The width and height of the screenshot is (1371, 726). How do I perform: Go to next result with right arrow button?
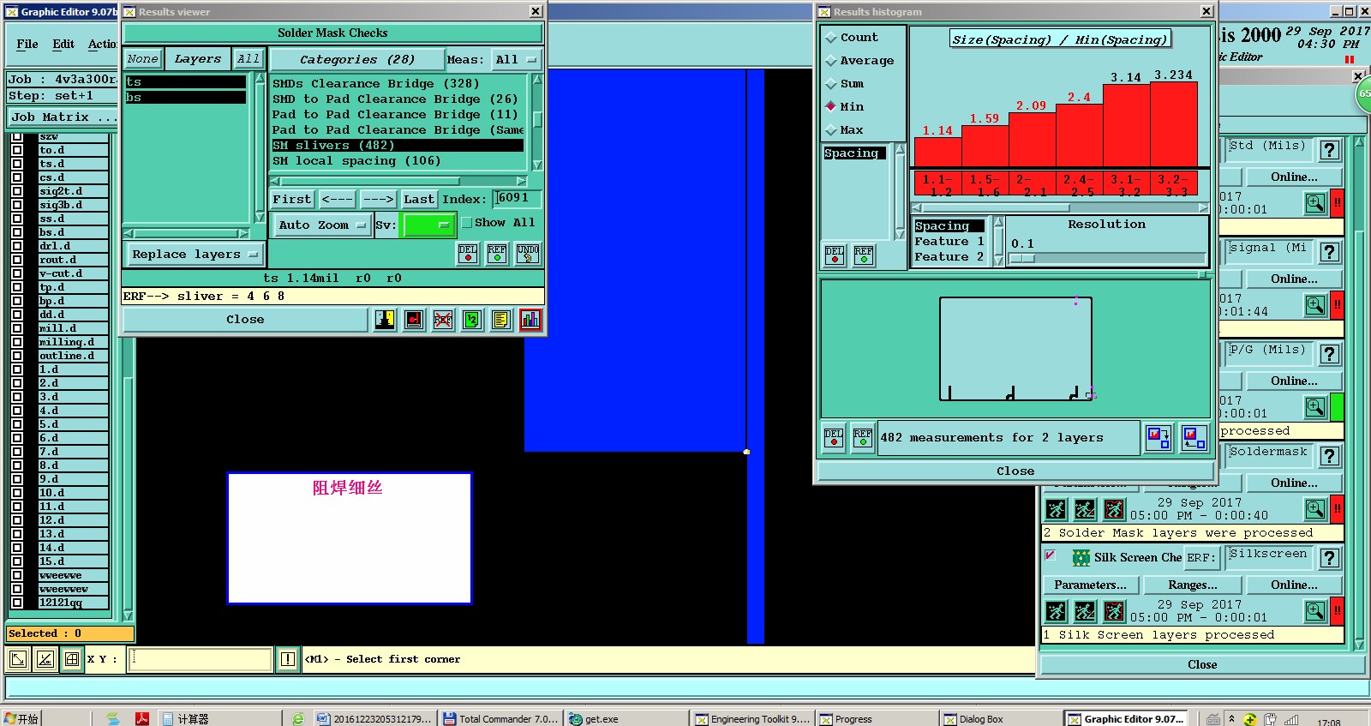[378, 199]
